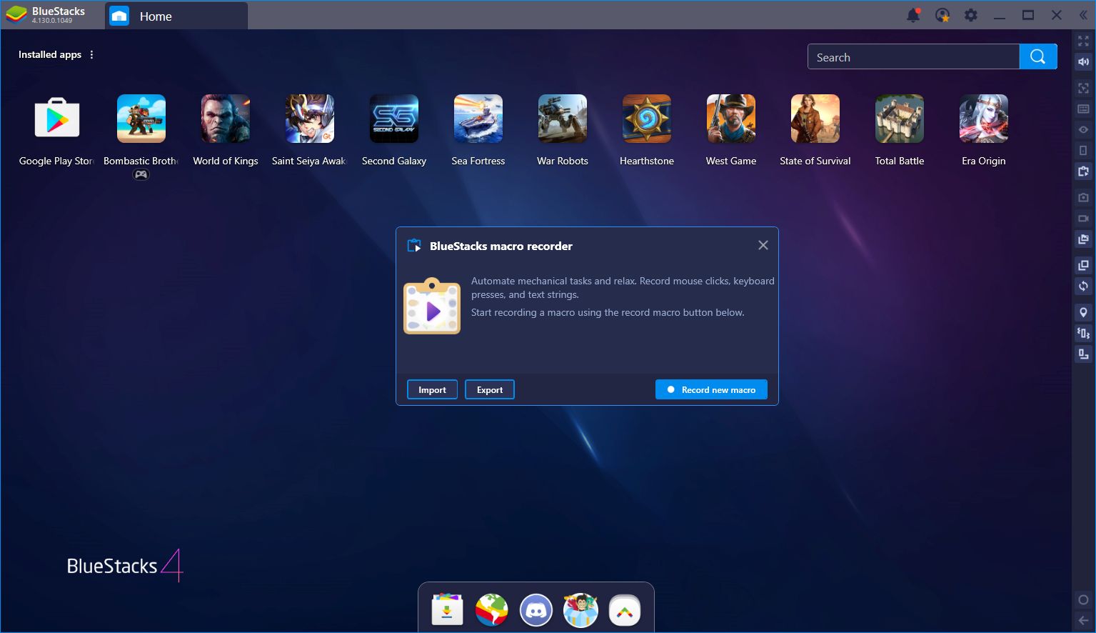Screen dimensions: 1096x633
Task: Open Hearthstone
Action: 647,119
